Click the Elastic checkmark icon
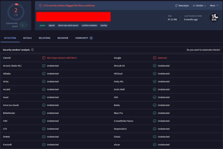The image size is (223, 149). click(x=154, y=137)
